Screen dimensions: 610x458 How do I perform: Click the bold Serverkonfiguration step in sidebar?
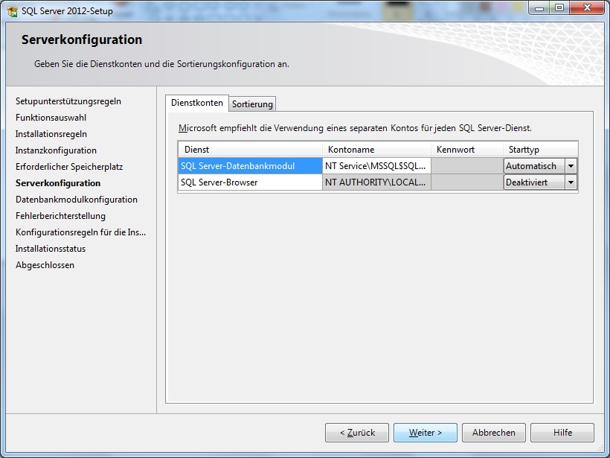coord(58,183)
